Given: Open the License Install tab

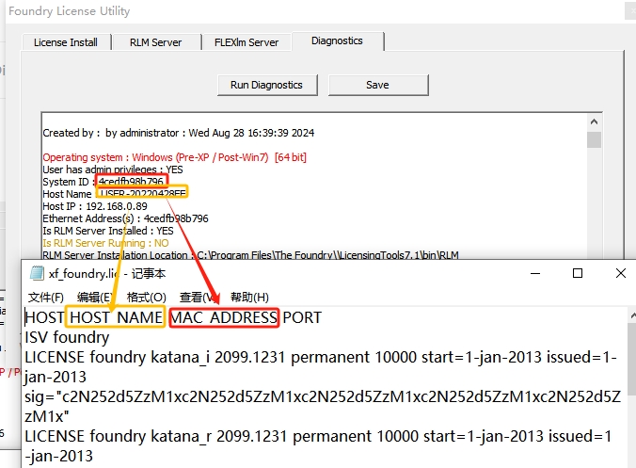Looking at the screenshot, I should click(x=66, y=42).
